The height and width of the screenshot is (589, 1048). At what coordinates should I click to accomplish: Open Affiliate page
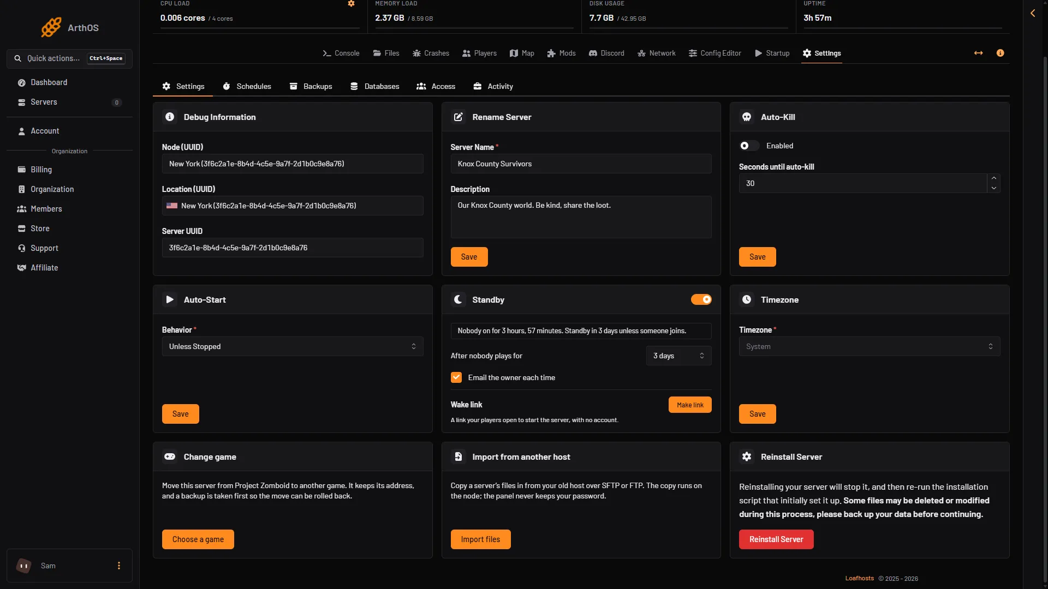pos(69,268)
